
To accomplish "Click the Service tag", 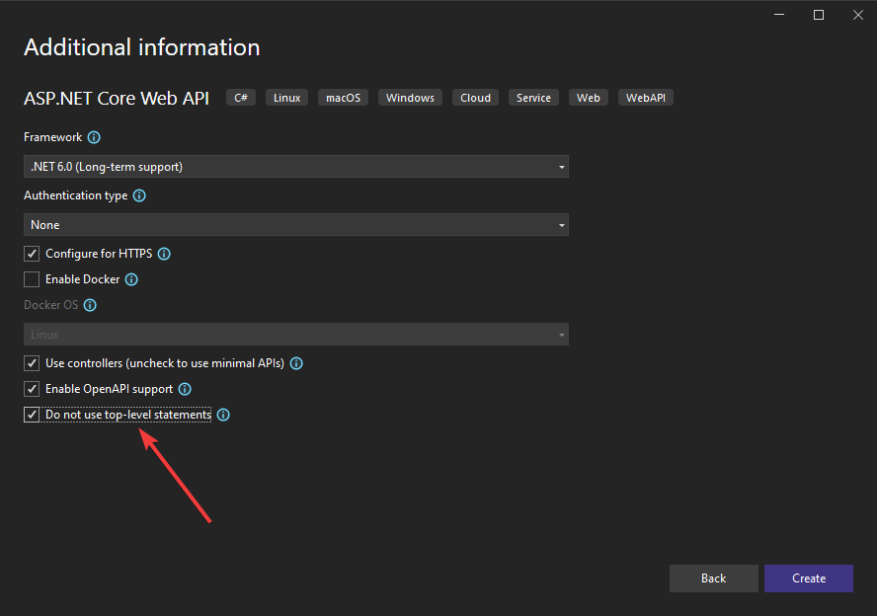I will tap(533, 98).
